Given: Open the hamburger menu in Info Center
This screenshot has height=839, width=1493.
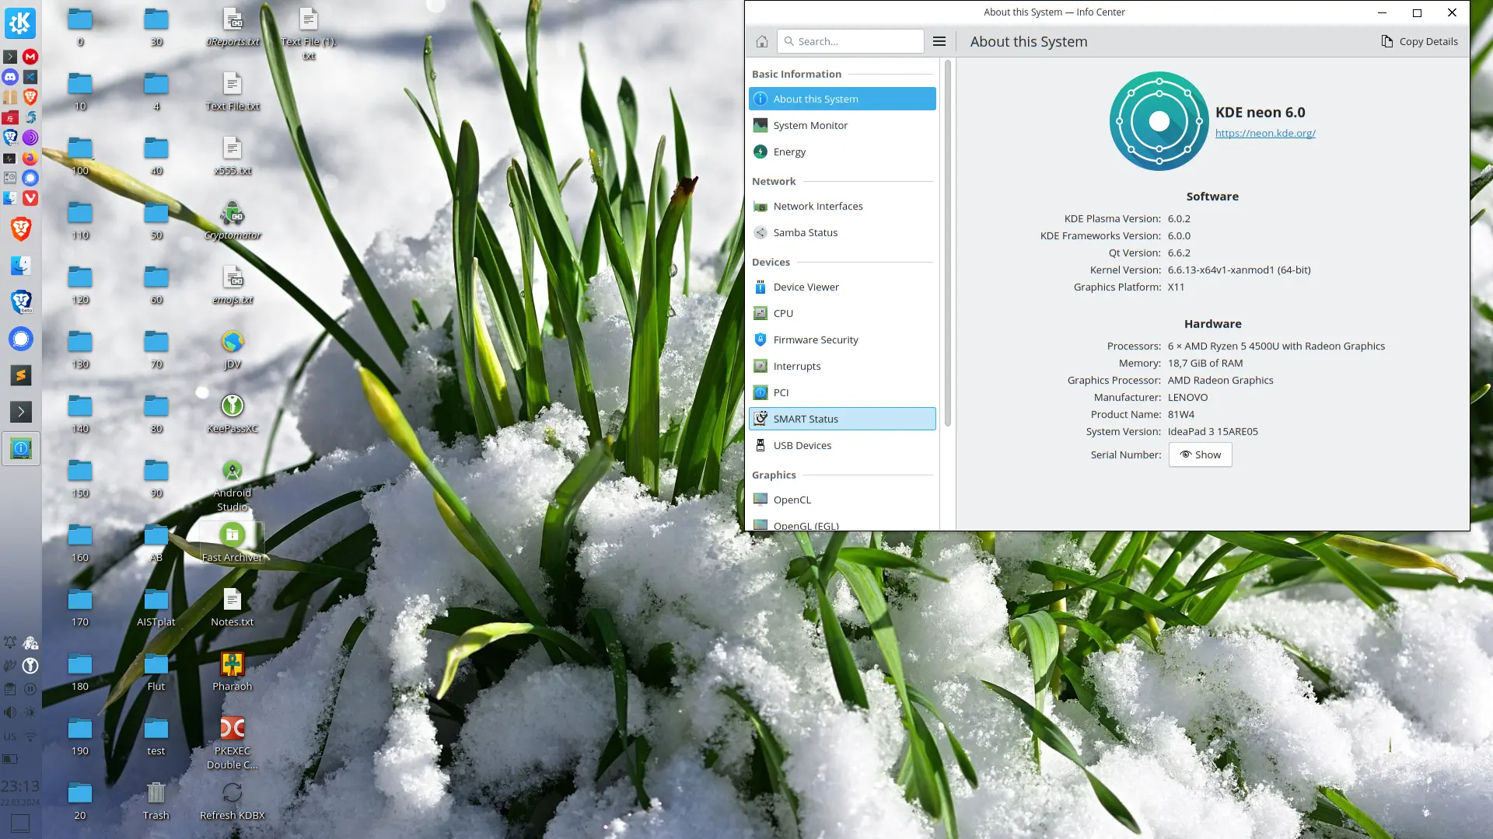Looking at the screenshot, I should click(939, 41).
